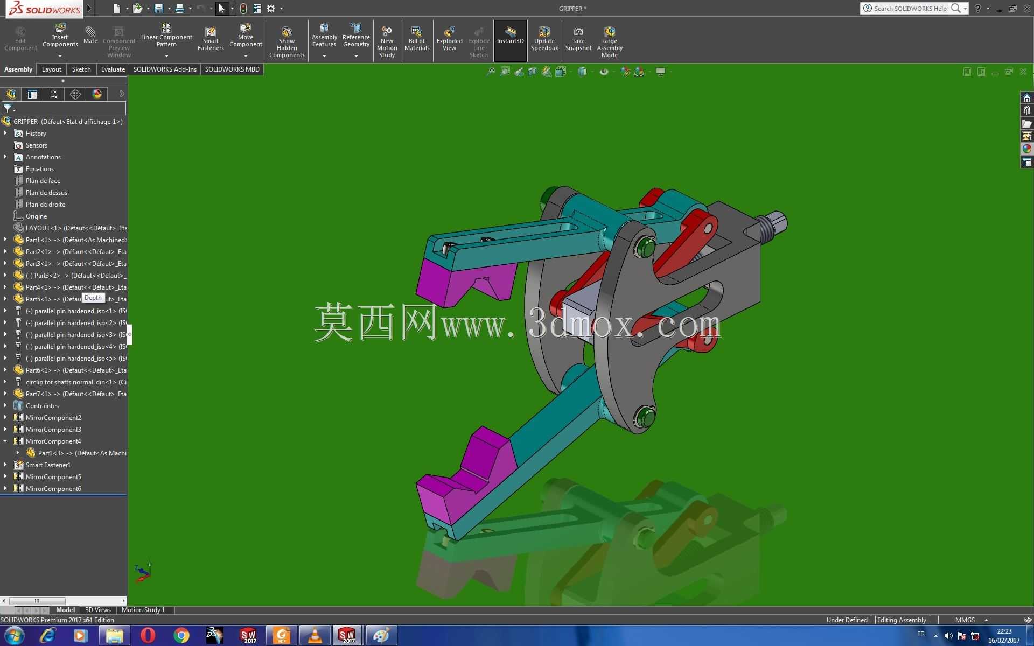
Task: Start a New Motion Study
Action: point(387,41)
